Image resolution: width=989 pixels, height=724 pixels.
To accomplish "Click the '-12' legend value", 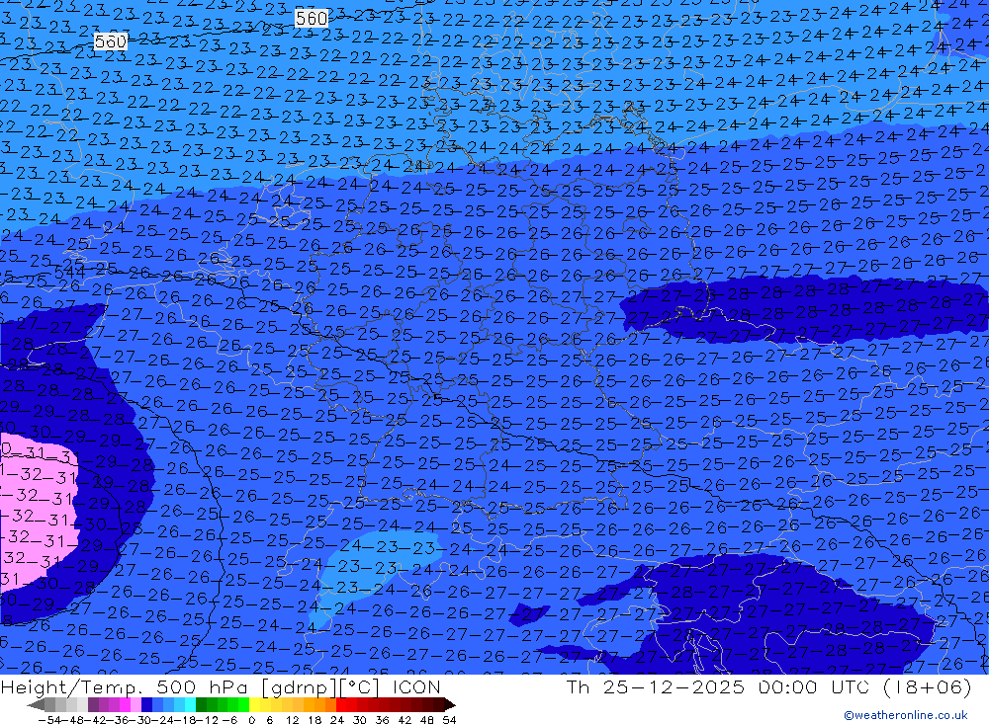I will pyautogui.click(x=207, y=720).
